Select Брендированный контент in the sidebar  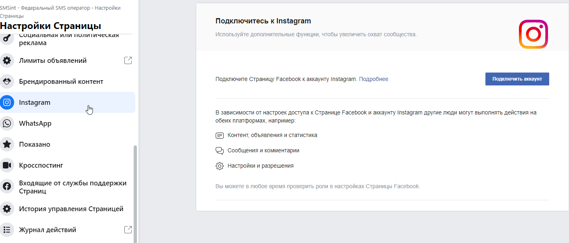click(x=67, y=81)
